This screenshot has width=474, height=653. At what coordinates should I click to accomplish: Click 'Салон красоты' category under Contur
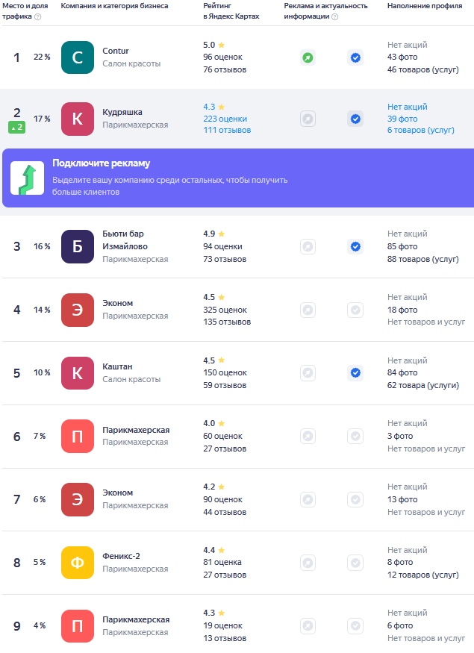coord(131,63)
